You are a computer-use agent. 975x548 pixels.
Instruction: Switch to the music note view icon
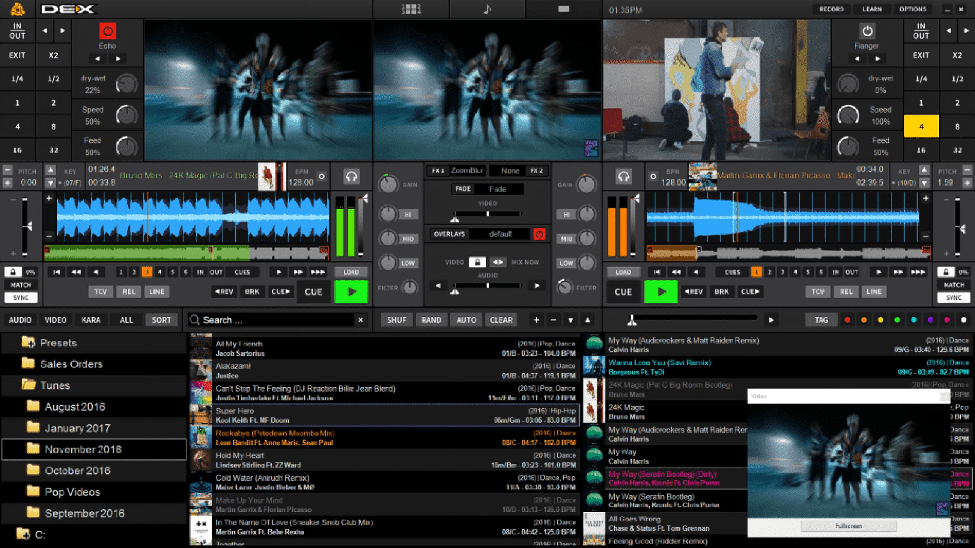487,9
